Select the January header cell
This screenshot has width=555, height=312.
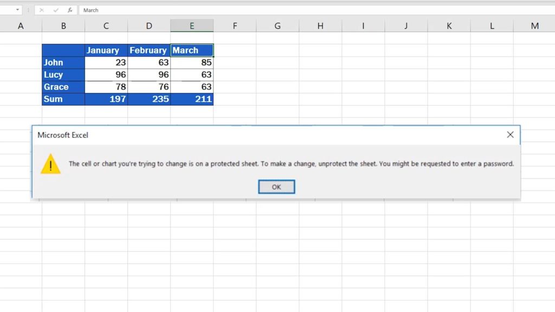pos(106,50)
